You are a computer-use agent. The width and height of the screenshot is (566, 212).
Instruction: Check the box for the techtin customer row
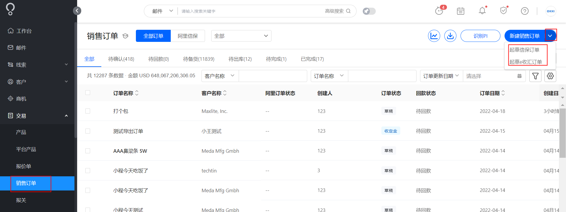click(x=88, y=170)
